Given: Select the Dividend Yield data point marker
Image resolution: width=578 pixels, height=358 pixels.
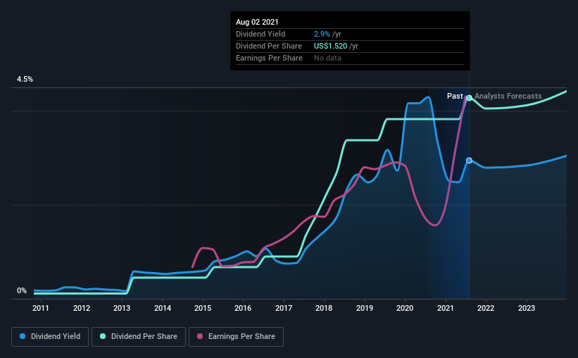Looking at the screenshot, I should [x=469, y=160].
